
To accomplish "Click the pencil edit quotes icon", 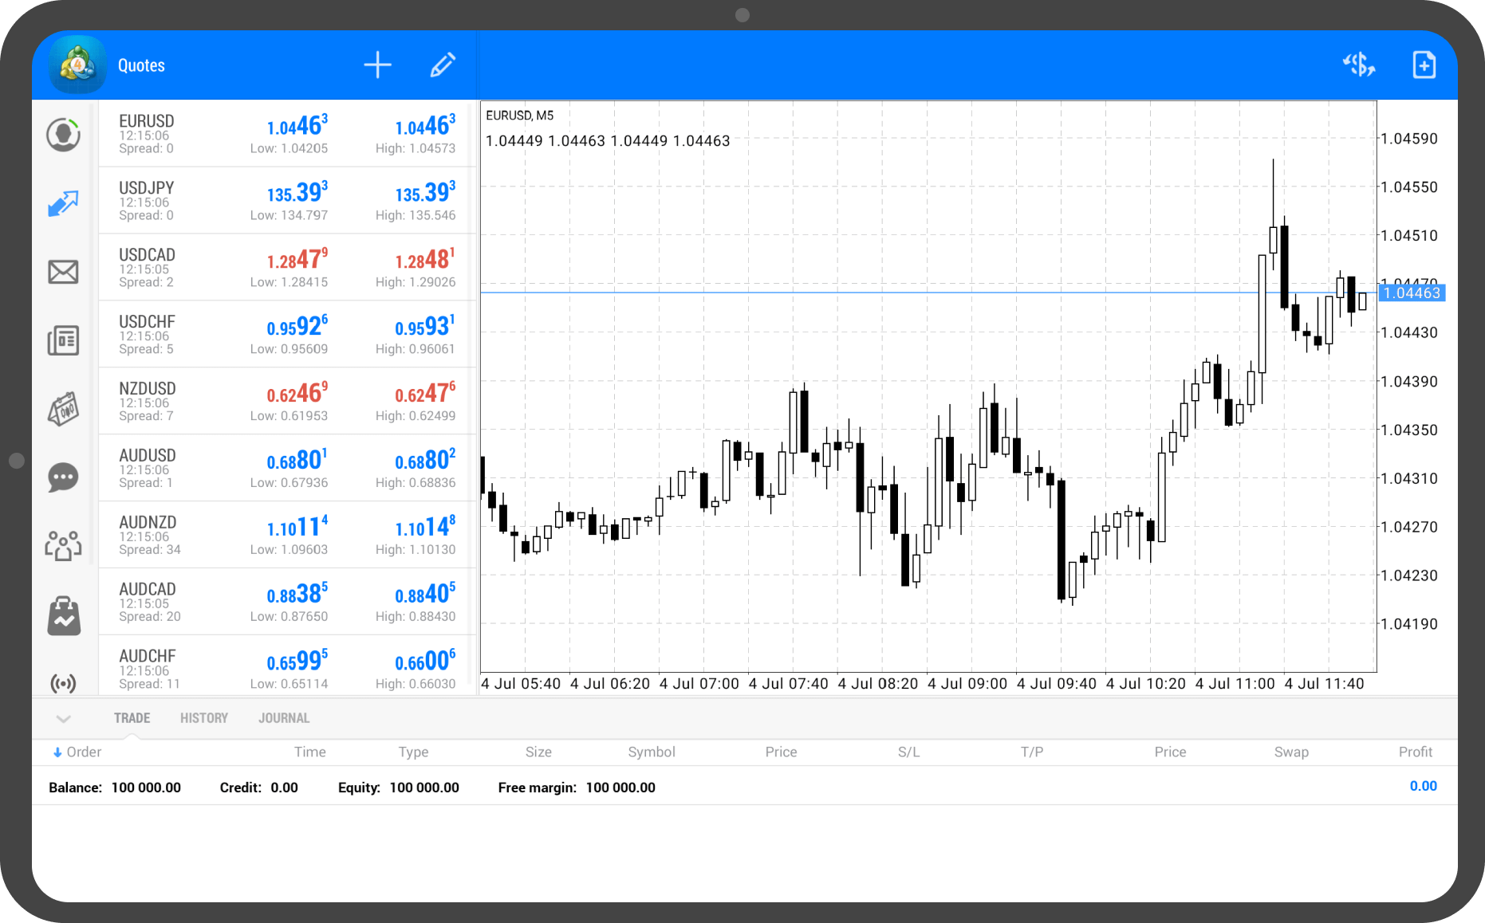I will pos(443,65).
